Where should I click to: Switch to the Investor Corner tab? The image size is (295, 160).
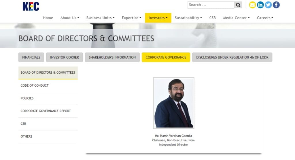click(x=65, y=57)
